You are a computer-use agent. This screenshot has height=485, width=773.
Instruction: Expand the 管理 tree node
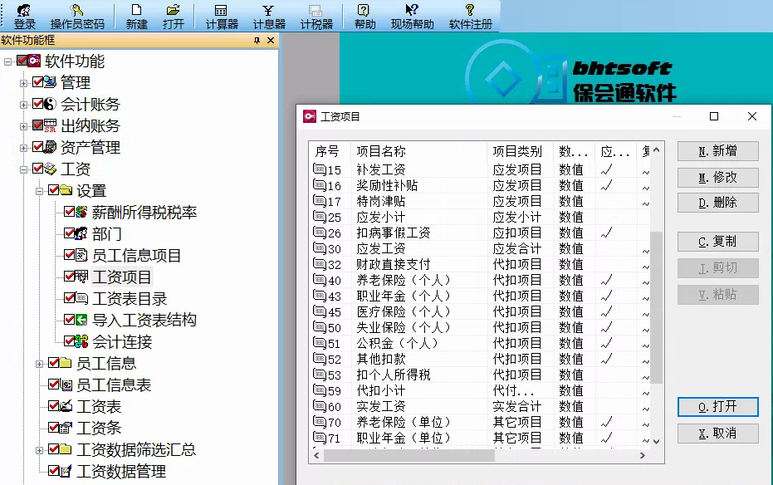25,82
